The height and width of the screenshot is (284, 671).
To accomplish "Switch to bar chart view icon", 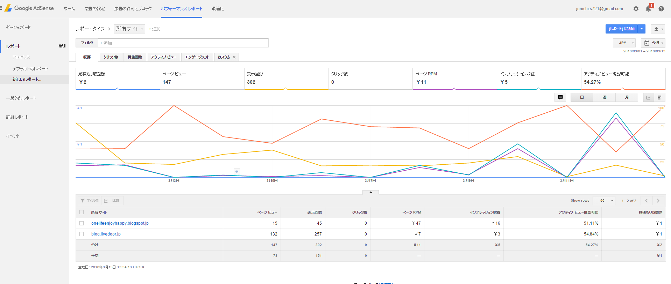I will [659, 97].
